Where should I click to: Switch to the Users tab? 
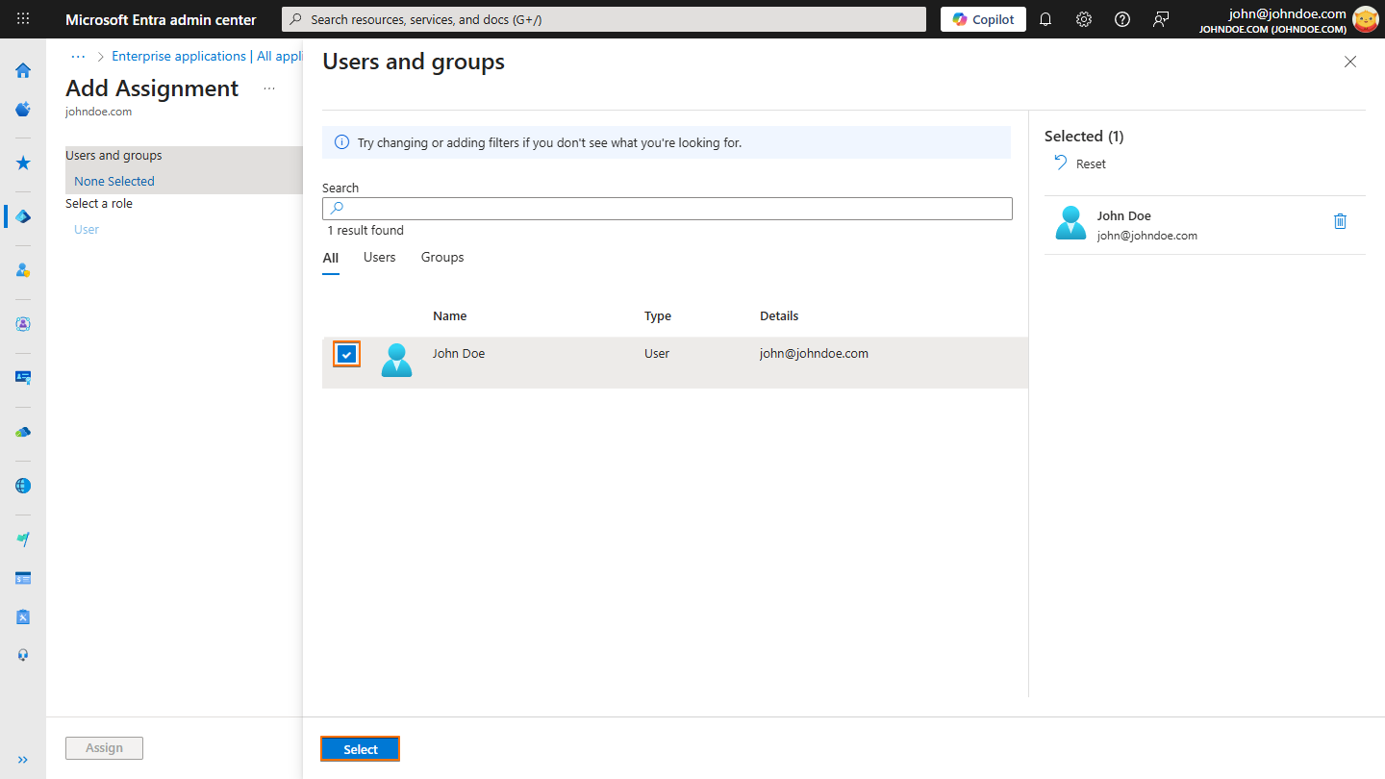pyautogui.click(x=379, y=257)
